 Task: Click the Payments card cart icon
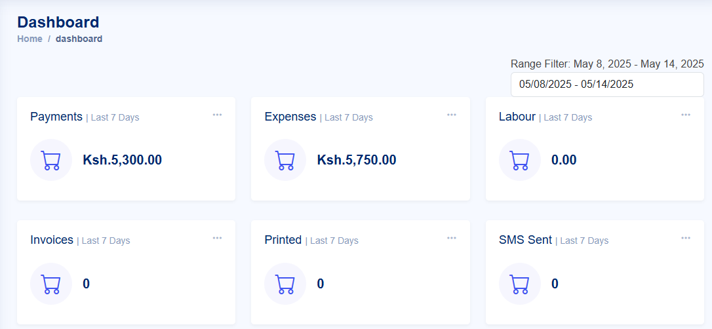[51, 160]
